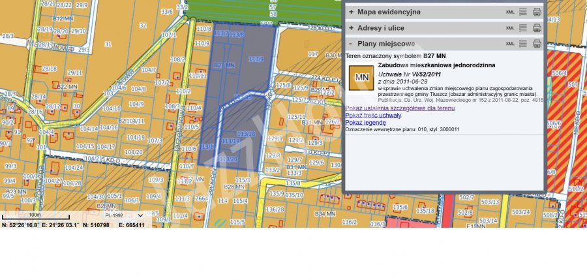Export Plany miejscowe as XML
This screenshot has height=280, width=587.
click(x=510, y=44)
